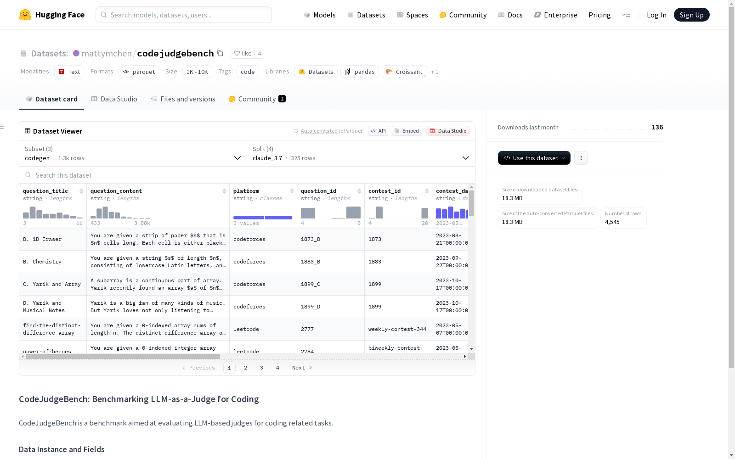The width and height of the screenshot is (735, 459).
Task: Open the mattymchen profile link
Action: (x=107, y=53)
